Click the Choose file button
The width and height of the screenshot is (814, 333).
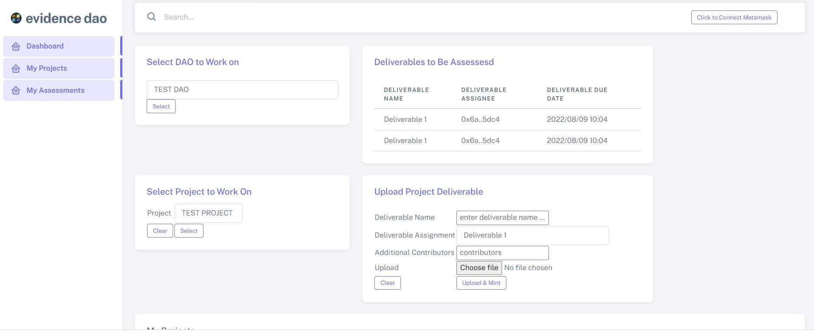(479, 268)
